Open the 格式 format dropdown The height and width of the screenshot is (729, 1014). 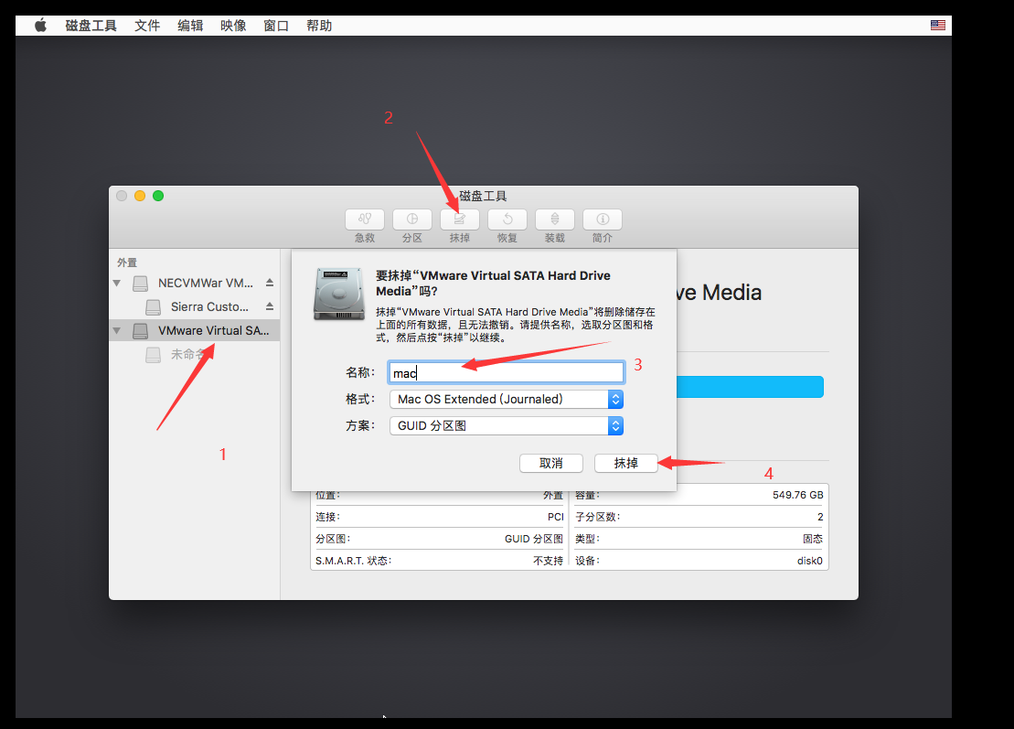point(507,399)
